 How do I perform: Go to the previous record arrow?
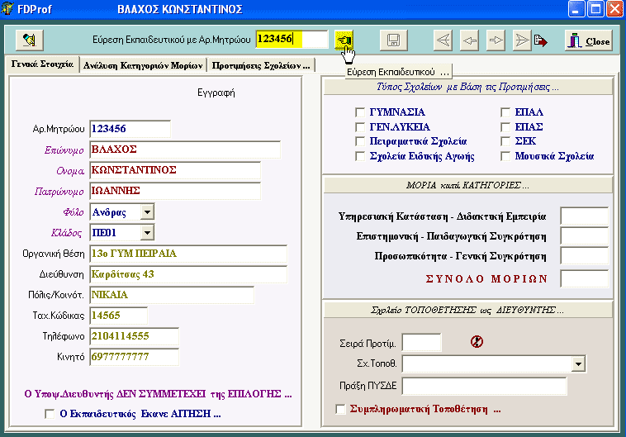click(x=469, y=40)
